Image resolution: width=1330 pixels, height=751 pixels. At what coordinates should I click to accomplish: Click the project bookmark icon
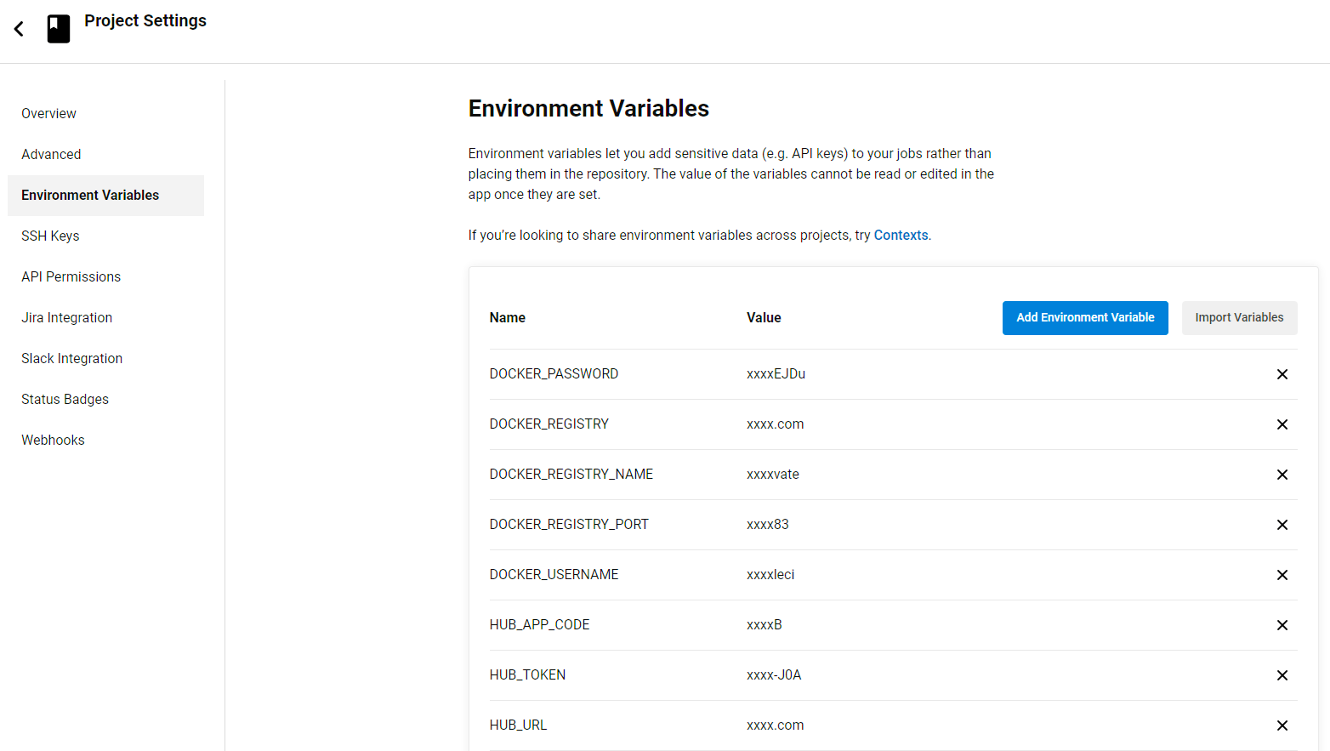59,29
